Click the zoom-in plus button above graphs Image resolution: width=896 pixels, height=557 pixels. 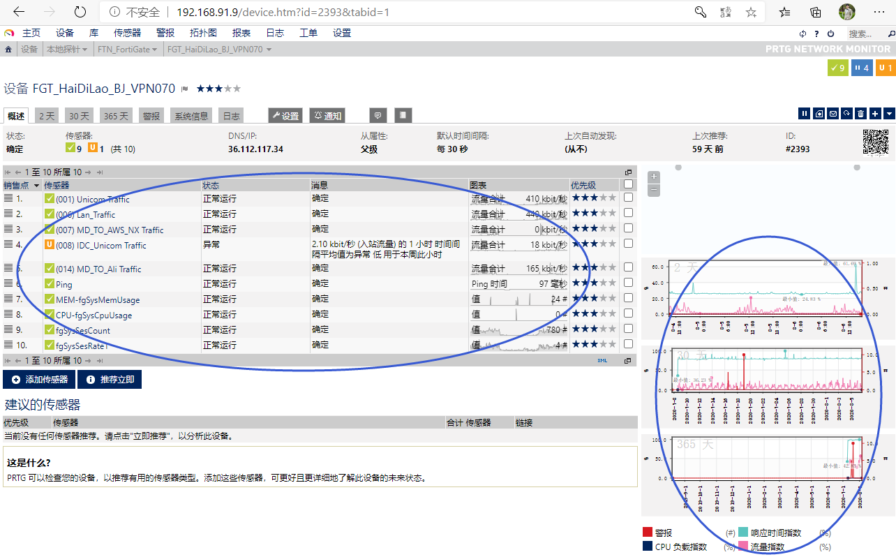point(653,177)
